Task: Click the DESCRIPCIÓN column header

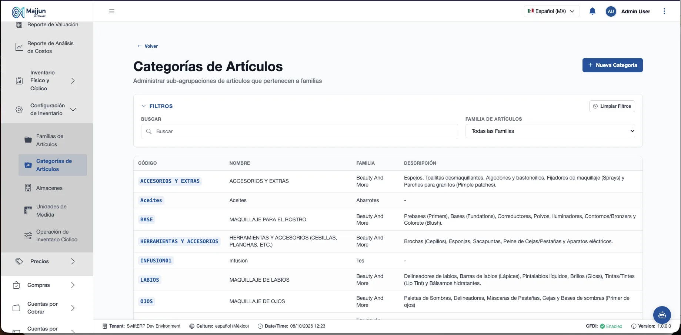Action: coord(420,163)
